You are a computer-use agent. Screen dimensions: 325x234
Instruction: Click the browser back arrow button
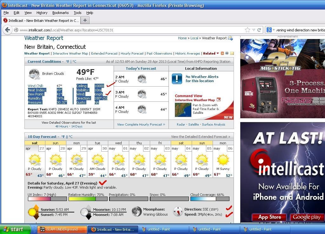pos(8,30)
